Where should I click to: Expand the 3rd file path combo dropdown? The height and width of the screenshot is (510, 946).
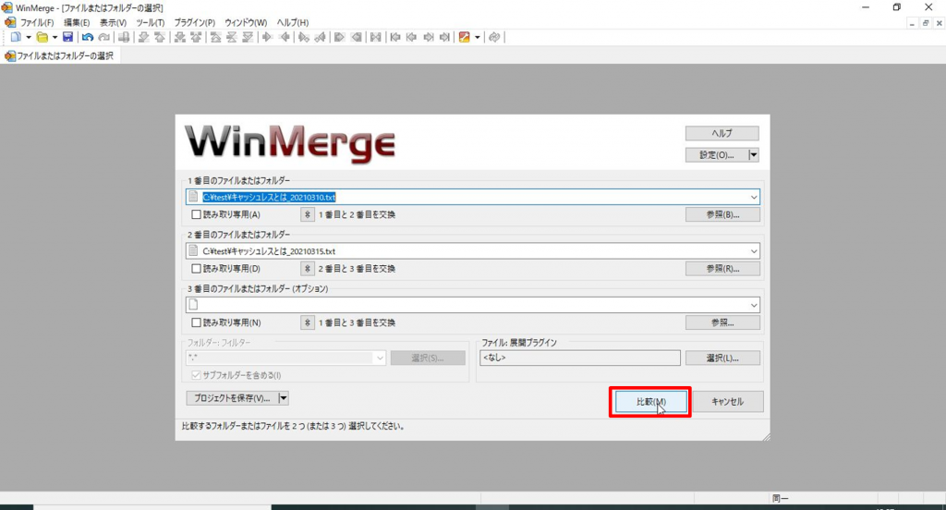click(754, 306)
